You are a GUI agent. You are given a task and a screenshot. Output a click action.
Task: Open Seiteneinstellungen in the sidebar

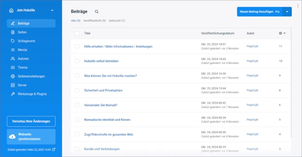(31, 76)
